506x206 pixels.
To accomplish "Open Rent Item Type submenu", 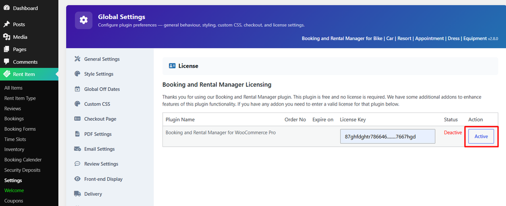I will click(20, 98).
